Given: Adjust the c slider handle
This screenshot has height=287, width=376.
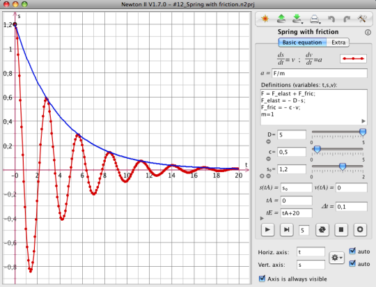Looking at the screenshot, I should click(318, 149).
